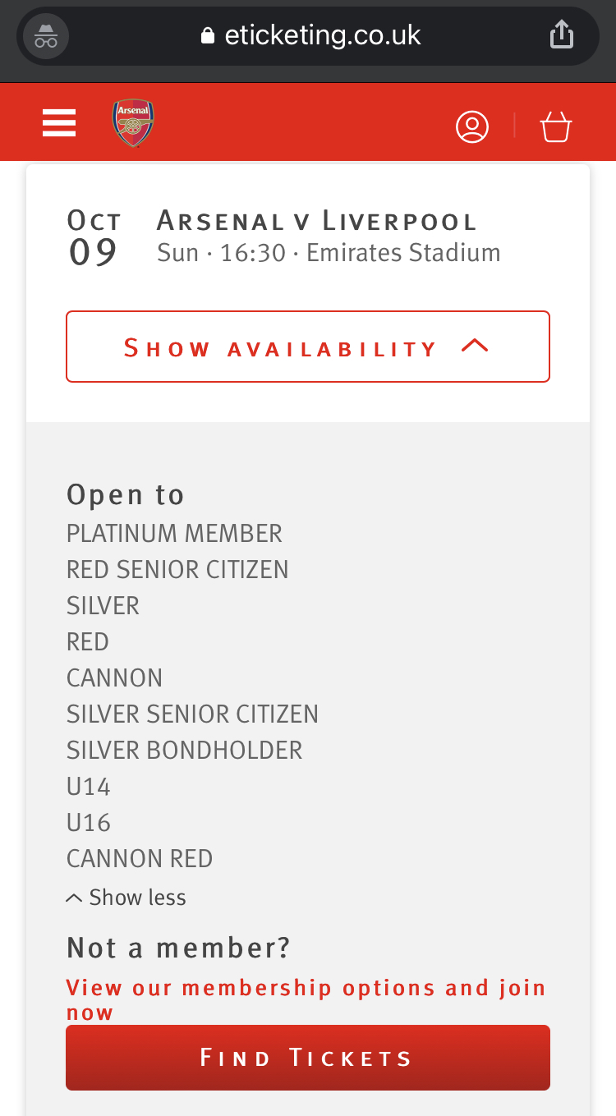Viewport: 616px width, 1116px height.
Task: Open View our membership options link
Action: click(x=306, y=999)
